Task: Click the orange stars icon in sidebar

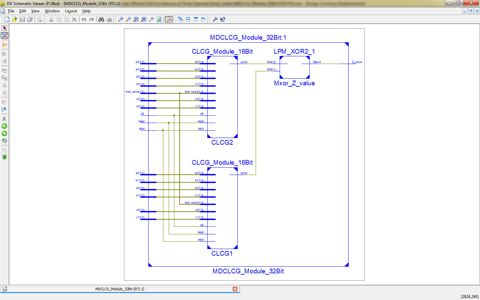Action: (4, 45)
